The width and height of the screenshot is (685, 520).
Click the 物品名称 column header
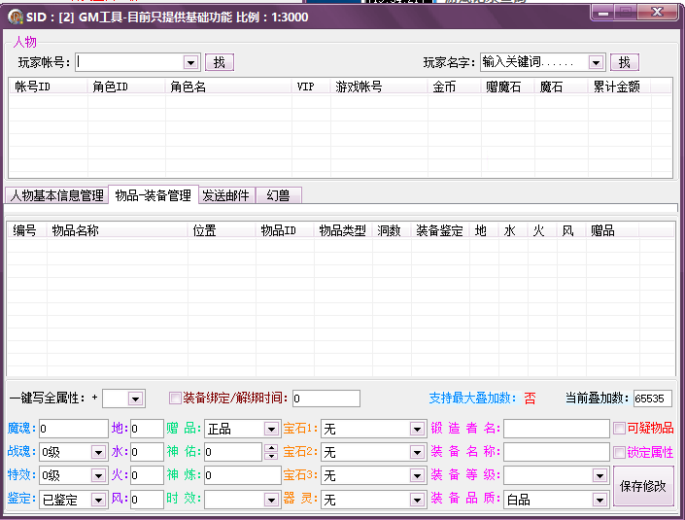pyautogui.click(x=76, y=230)
